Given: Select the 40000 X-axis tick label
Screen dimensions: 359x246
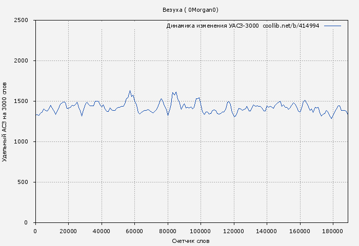Looking at the screenshot, I should (x=102, y=232).
